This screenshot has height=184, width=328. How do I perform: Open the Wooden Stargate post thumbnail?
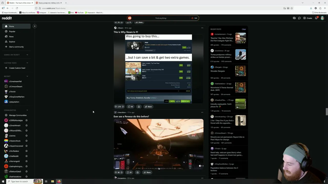[241, 71]
